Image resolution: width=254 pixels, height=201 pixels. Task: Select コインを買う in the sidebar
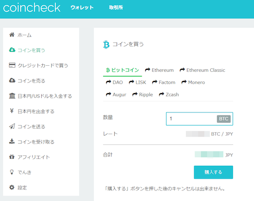pos(31,50)
